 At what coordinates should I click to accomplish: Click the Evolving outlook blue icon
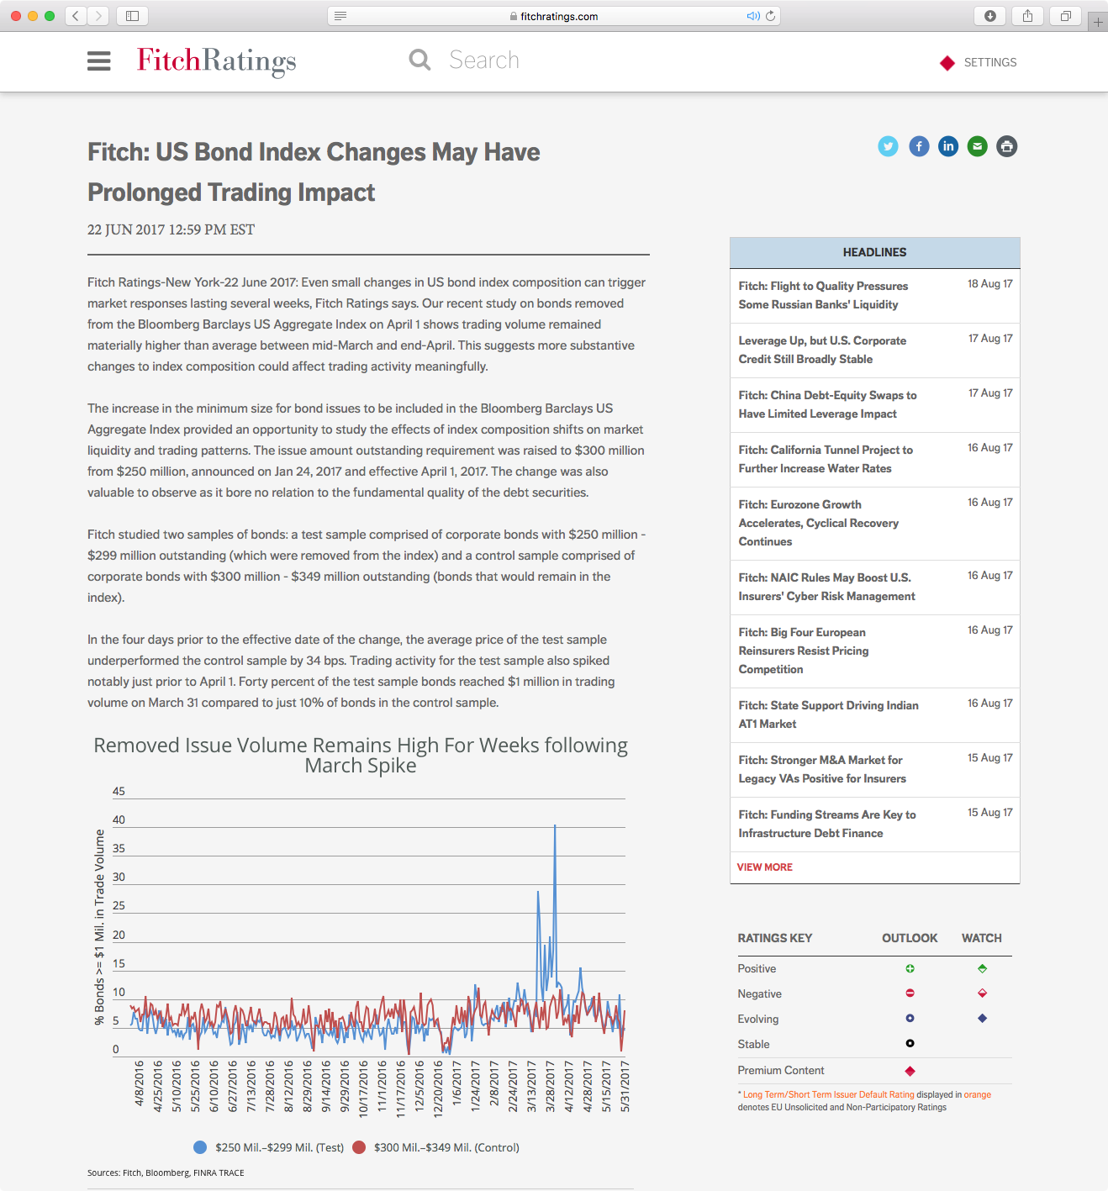coord(910,1019)
